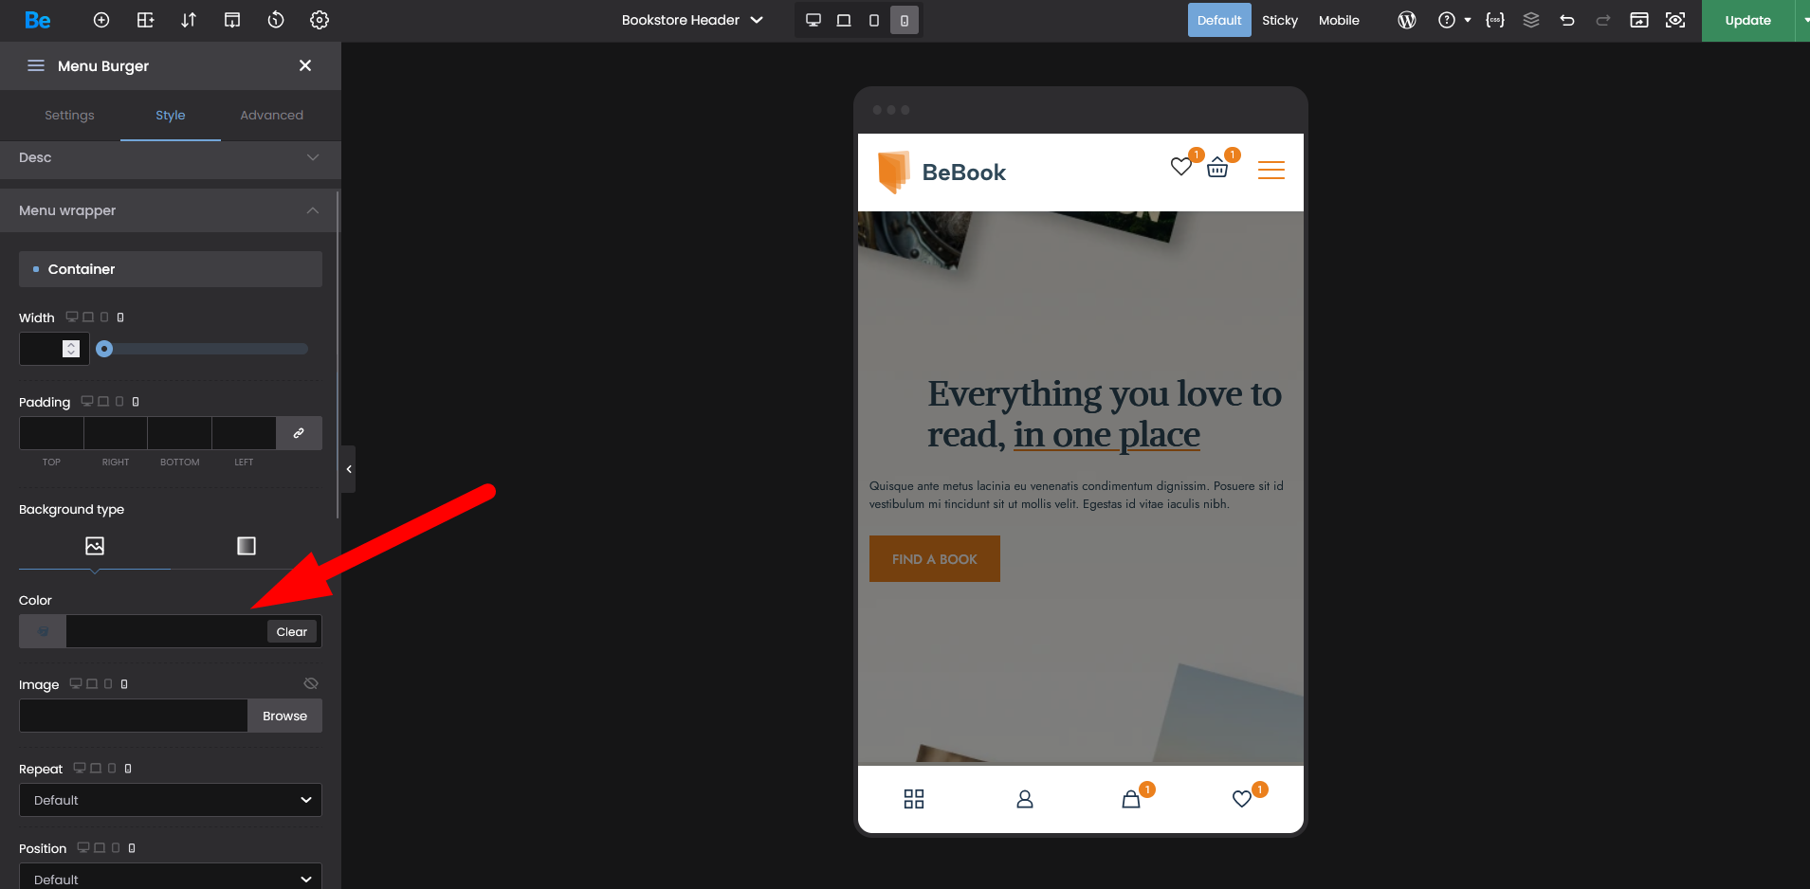Toggle linked padding values
Image resolution: width=1810 pixels, height=889 pixels.
pos(299,433)
